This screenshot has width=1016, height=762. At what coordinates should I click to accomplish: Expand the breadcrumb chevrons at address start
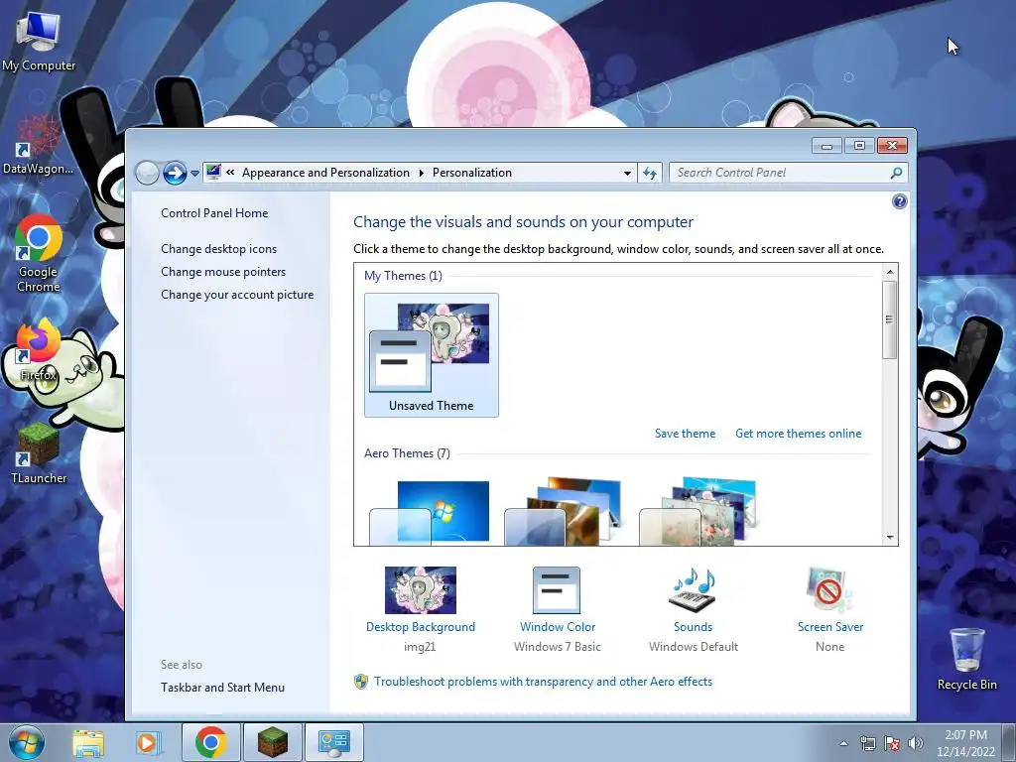tap(230, 173)
